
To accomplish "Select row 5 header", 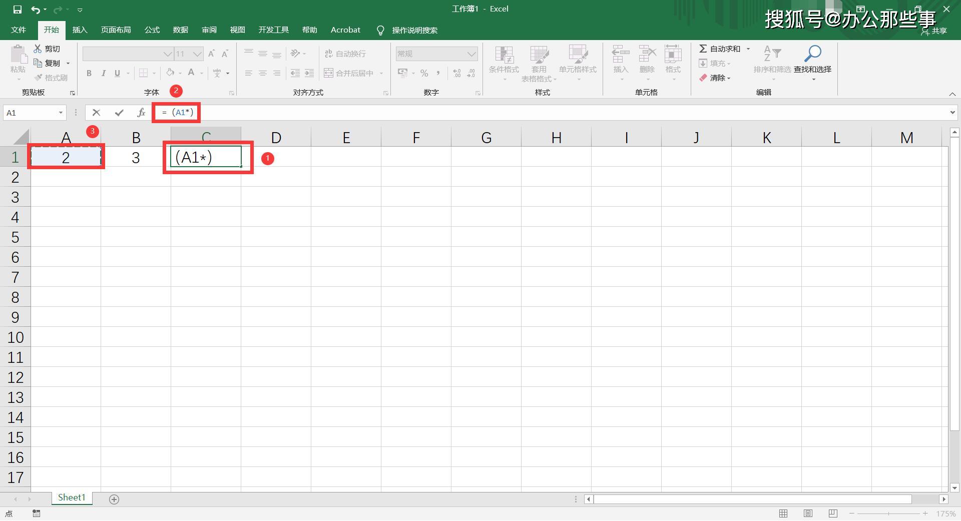I will (x=15, y=237).
